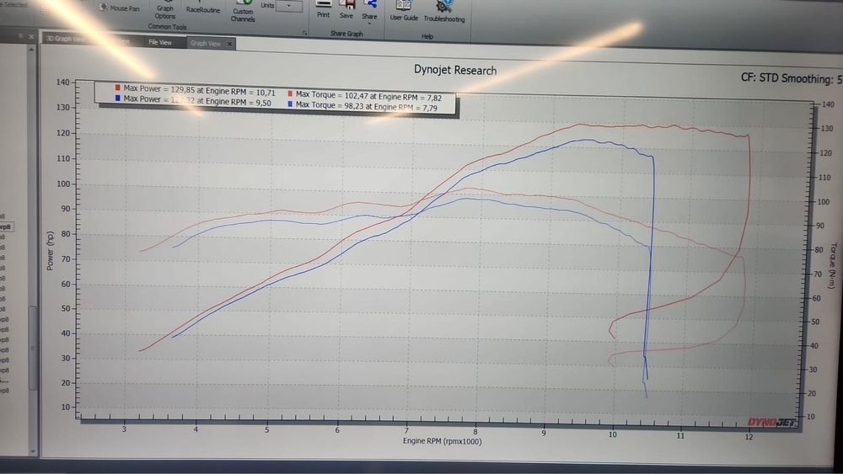This screenshot has width=843, height=474.
Task: Click the Dynojet Research graph title
Action: pos(455,70)
